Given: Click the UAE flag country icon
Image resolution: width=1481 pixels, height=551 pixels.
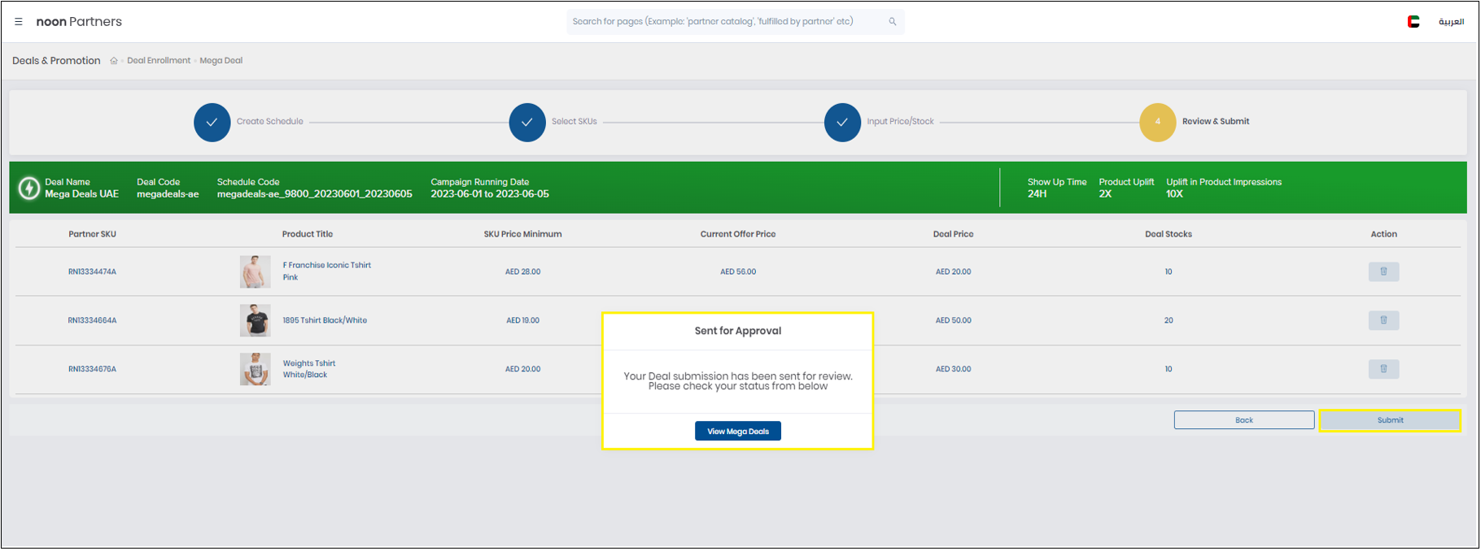Looking at the screenshot, I should tap(1413, 22).
